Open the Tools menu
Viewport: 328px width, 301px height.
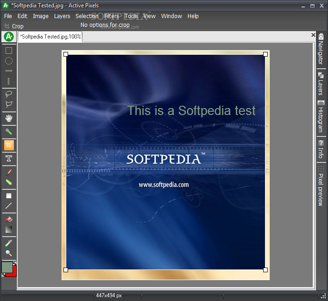pos(131,16)
